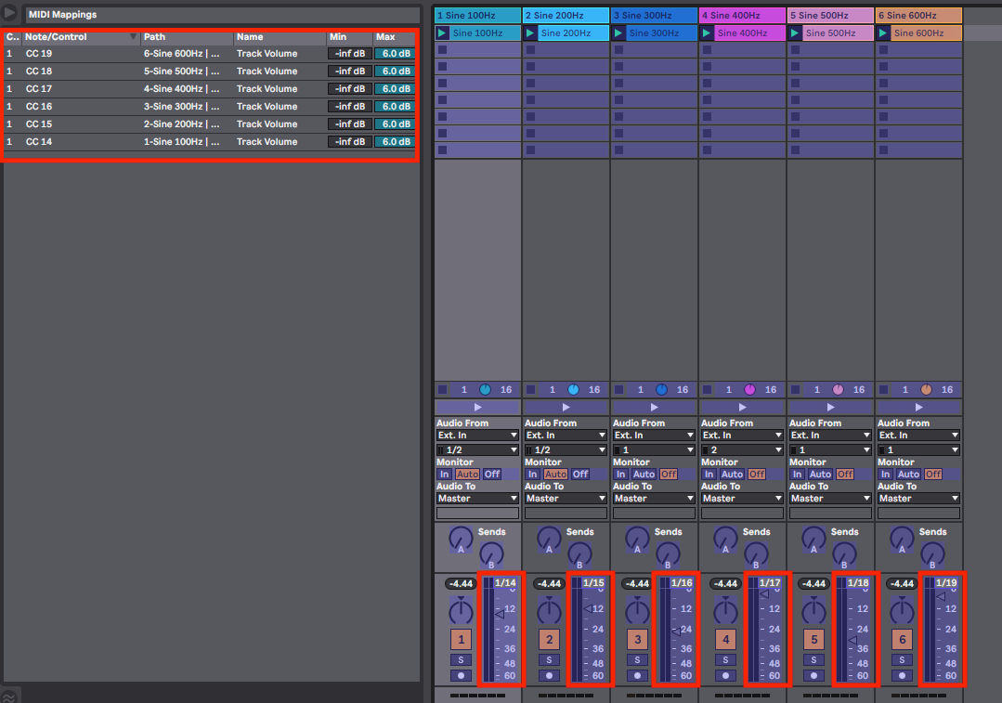Click the stop button in track 3's first empty slot
Viewport: 1002px width, 703px height.
pos(618,49)
